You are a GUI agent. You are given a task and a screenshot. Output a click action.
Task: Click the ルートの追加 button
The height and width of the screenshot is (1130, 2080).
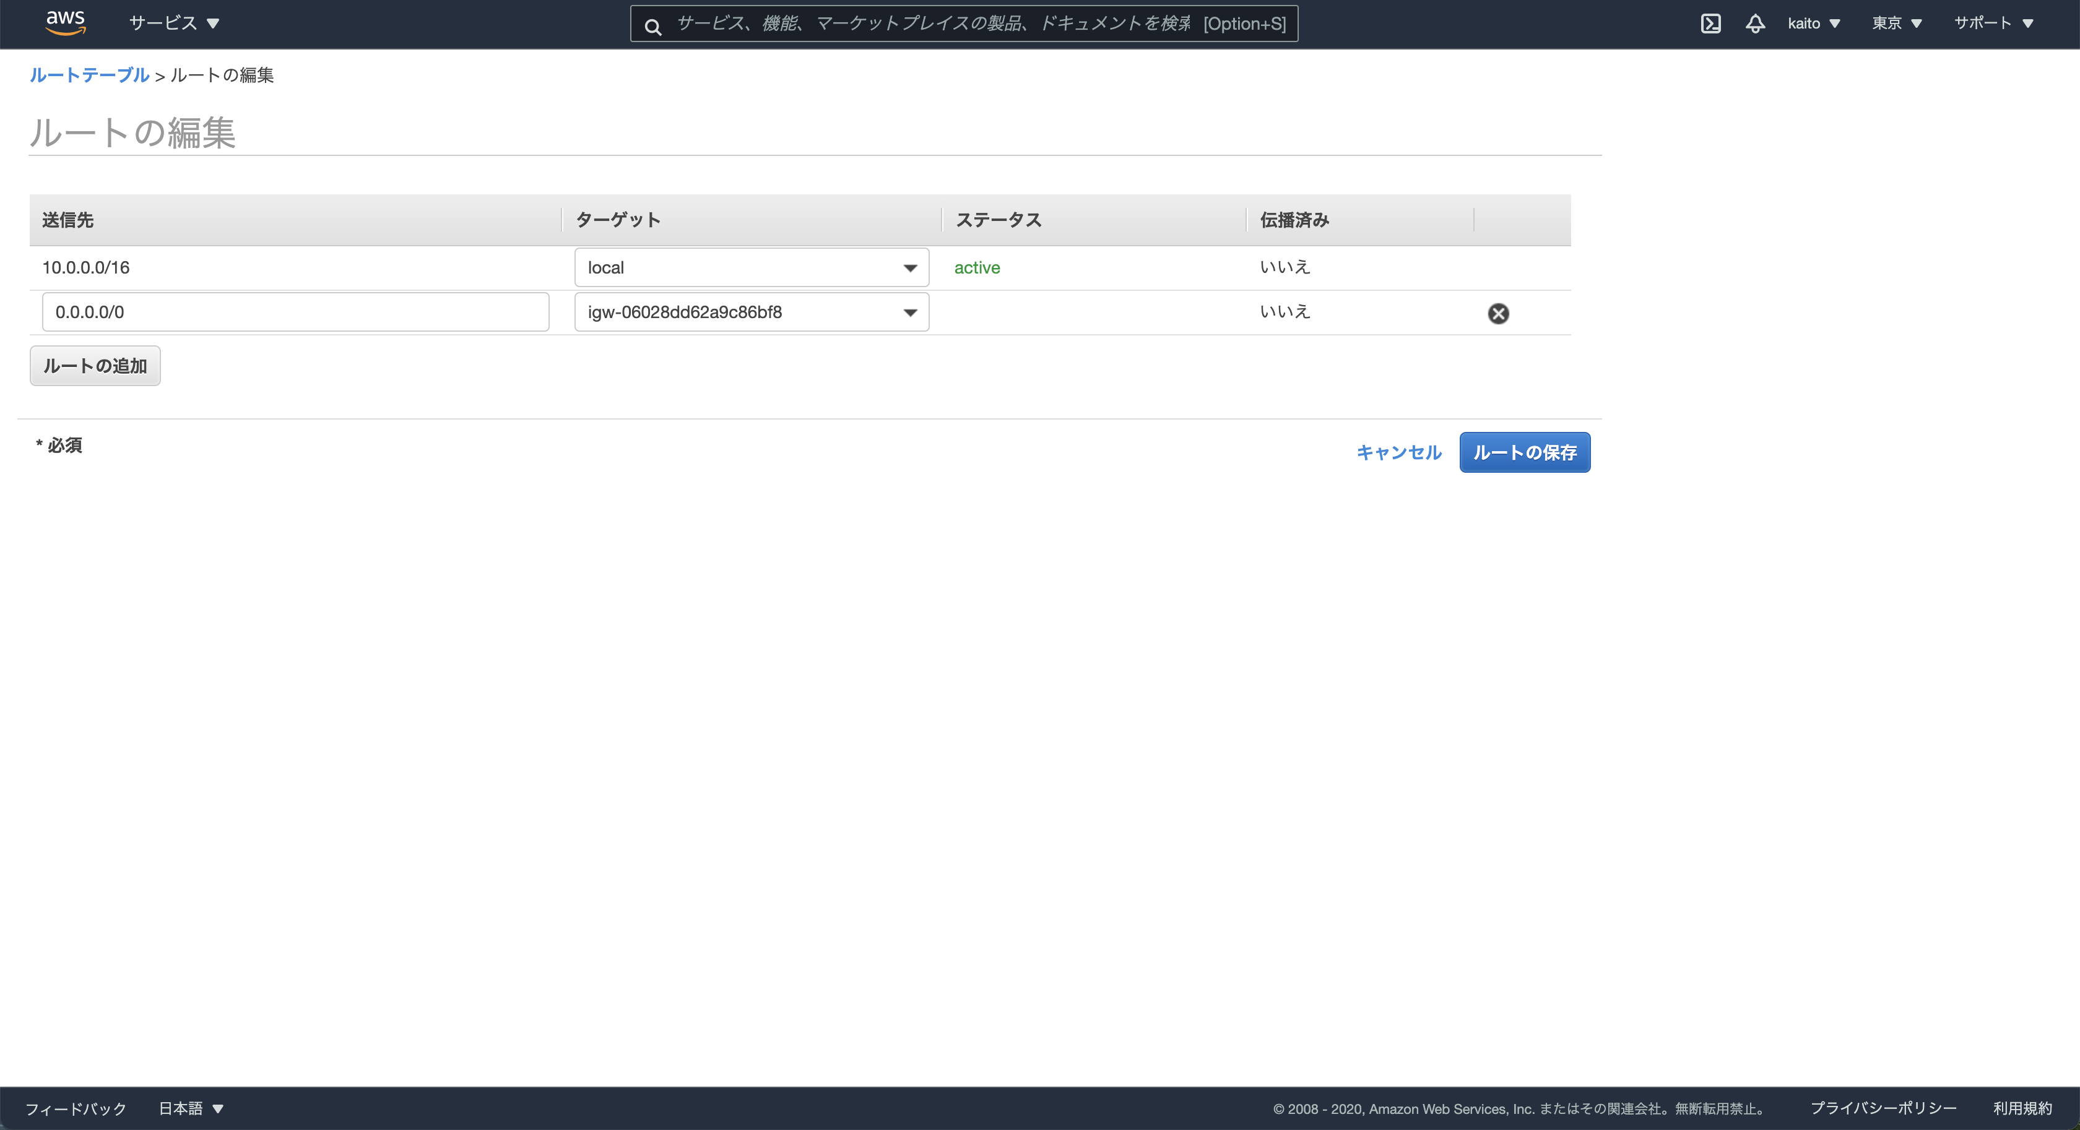click(95, 366)
